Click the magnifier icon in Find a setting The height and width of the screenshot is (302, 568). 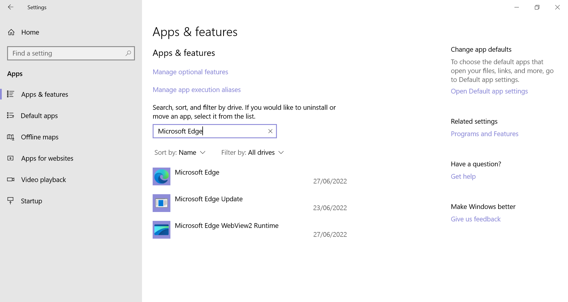tap(128, 53)
